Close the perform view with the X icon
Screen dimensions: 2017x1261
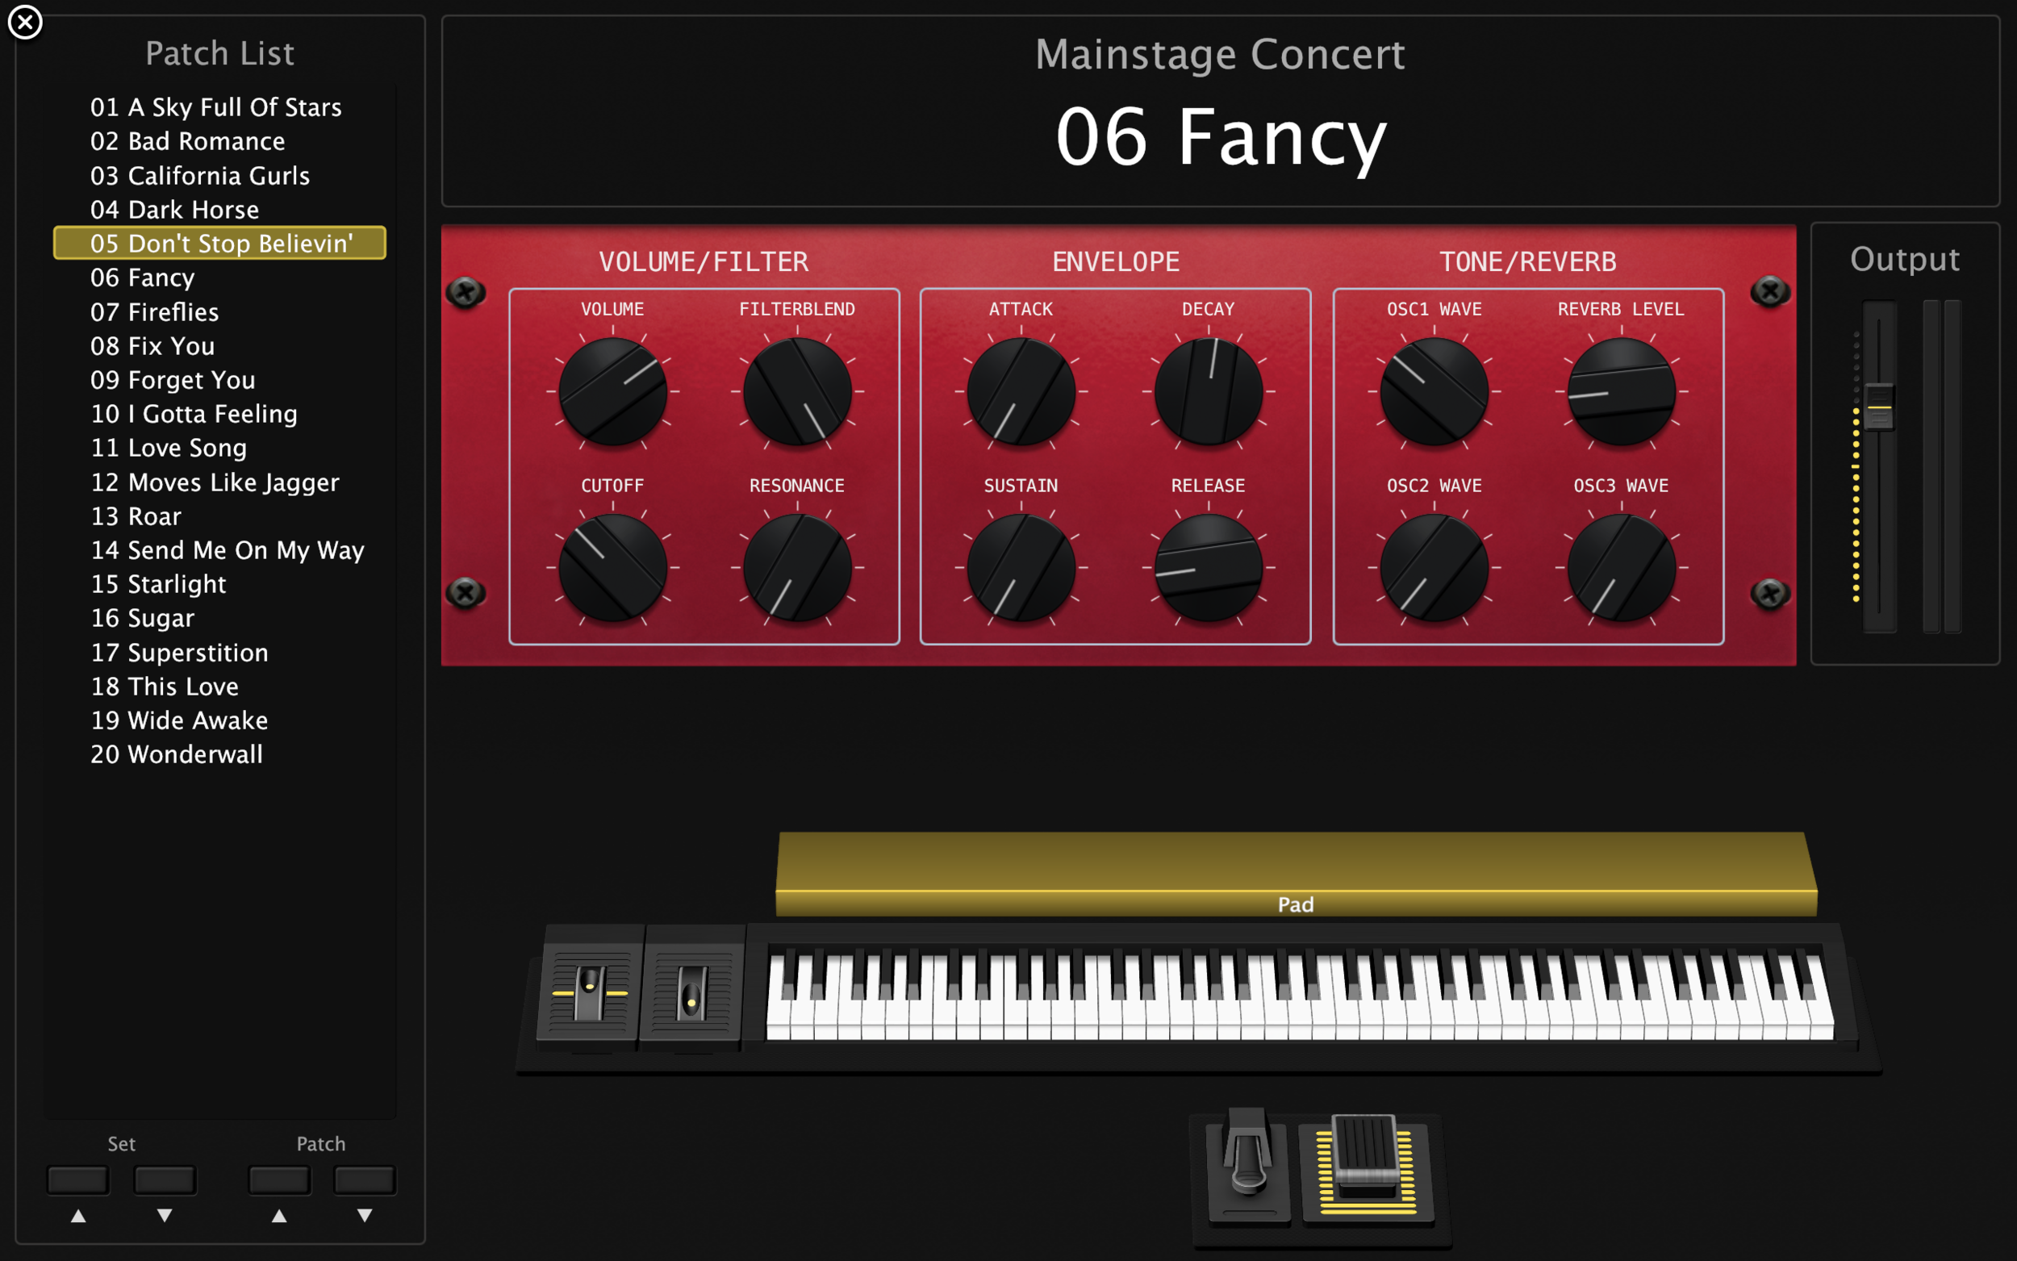click(25, 22)
